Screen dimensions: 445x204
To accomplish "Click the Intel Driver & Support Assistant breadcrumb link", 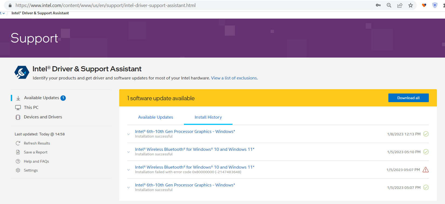I will 40,13.
